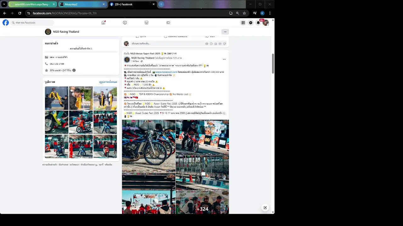
Task: Click recommendation info icon beside rating
Action: click(x=74, y=70)
